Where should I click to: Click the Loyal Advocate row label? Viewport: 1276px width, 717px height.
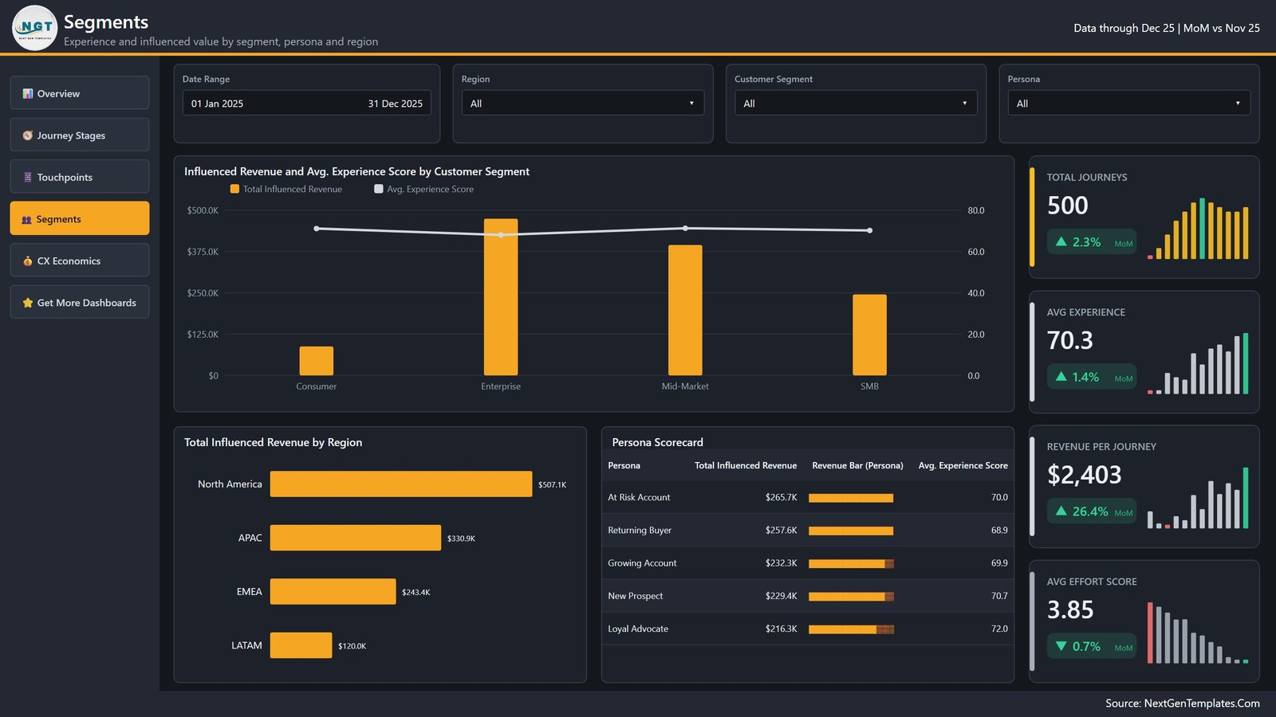coord(638,629)
